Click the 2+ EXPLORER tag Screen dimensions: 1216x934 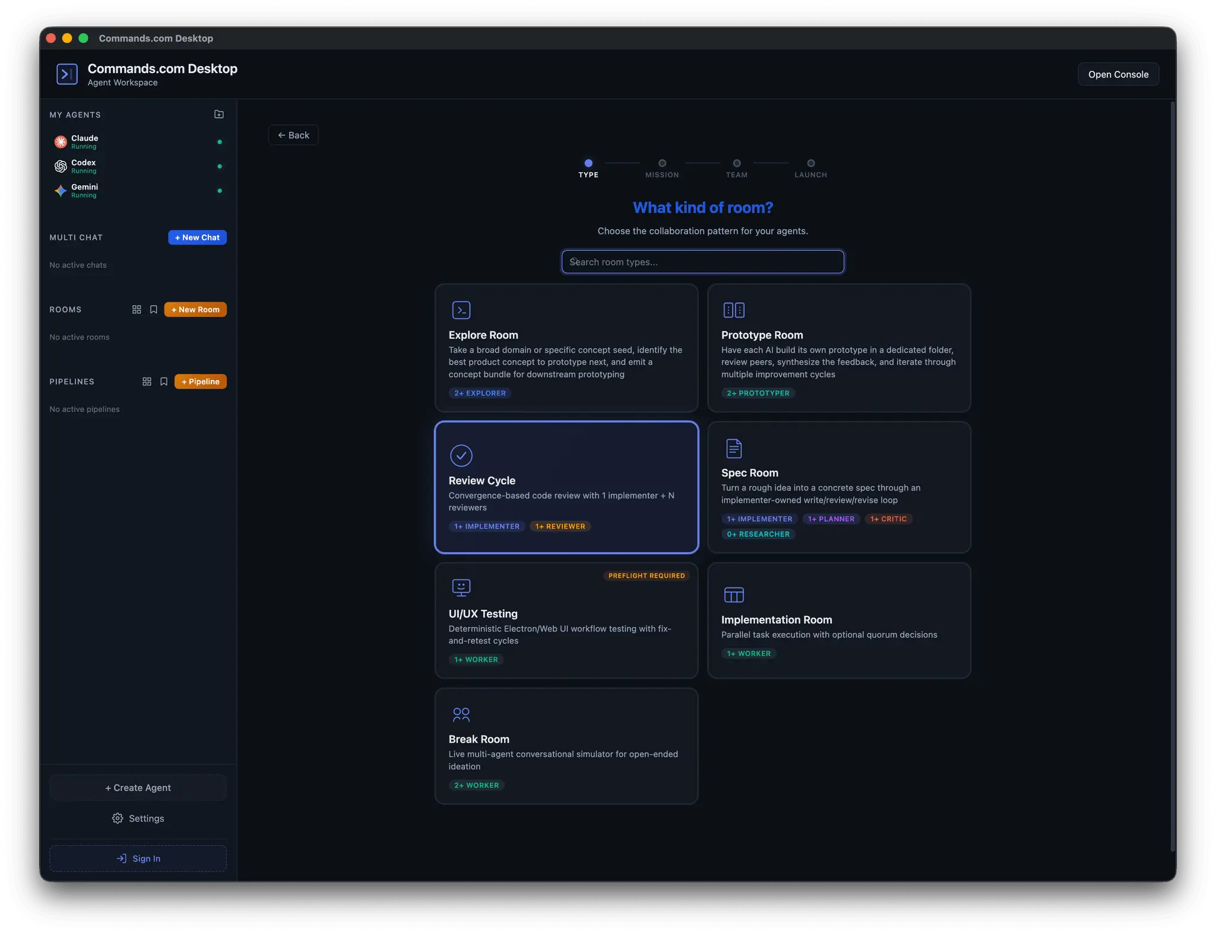coord(480,393)
